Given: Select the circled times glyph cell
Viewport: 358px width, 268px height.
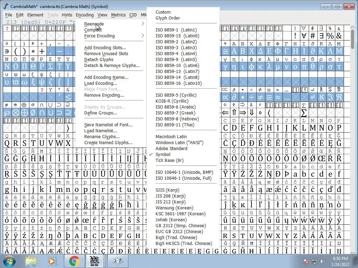Looking at the screenshot, I should coord(15,113).
